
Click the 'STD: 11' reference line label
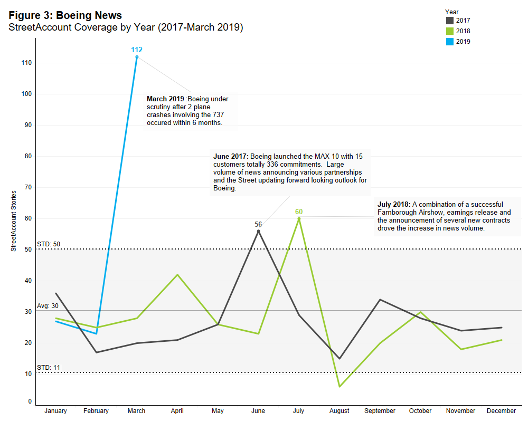(49, 368)
